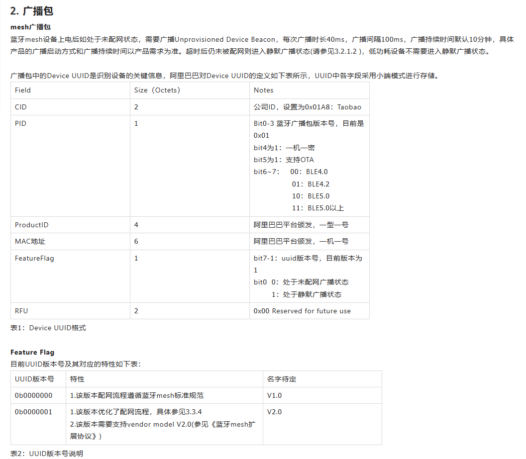Select the Feature Flag section heading
Screen dimensions: 526x459
[31, 352]
